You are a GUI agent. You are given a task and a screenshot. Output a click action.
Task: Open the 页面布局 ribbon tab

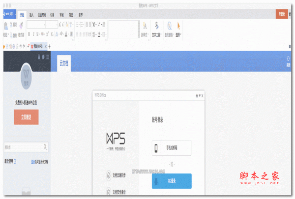(x=42, y=15)
